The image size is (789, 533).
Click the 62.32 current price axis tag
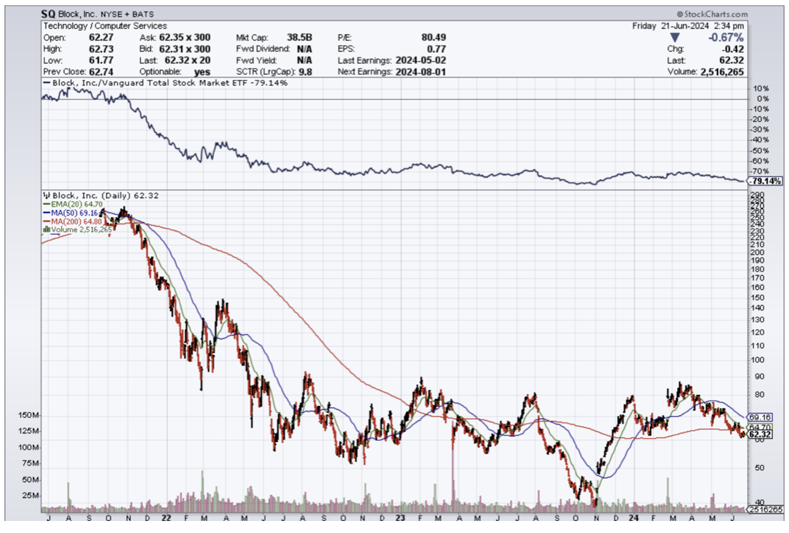pos(760,435)
